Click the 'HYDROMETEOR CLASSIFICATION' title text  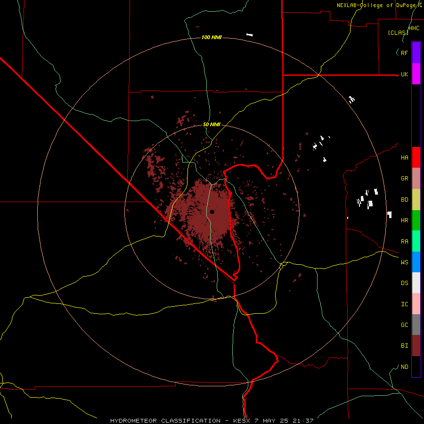coord(165,421)
